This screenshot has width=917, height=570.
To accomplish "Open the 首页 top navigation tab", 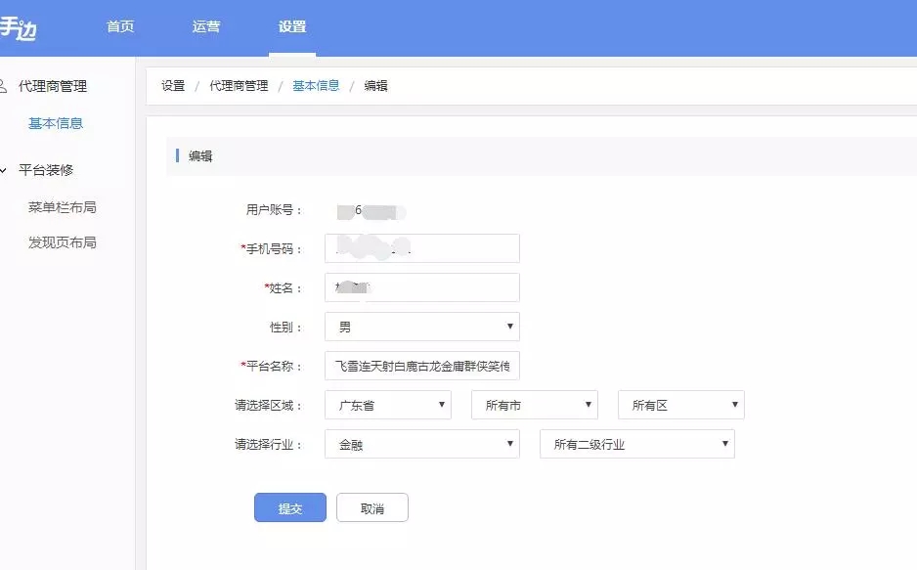I will (x=120, y=27).
